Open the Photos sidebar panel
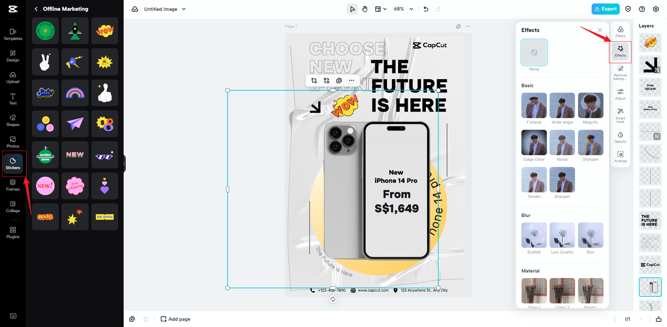The height and width of the screenshot is (327, 667). [x=13, y=142]
